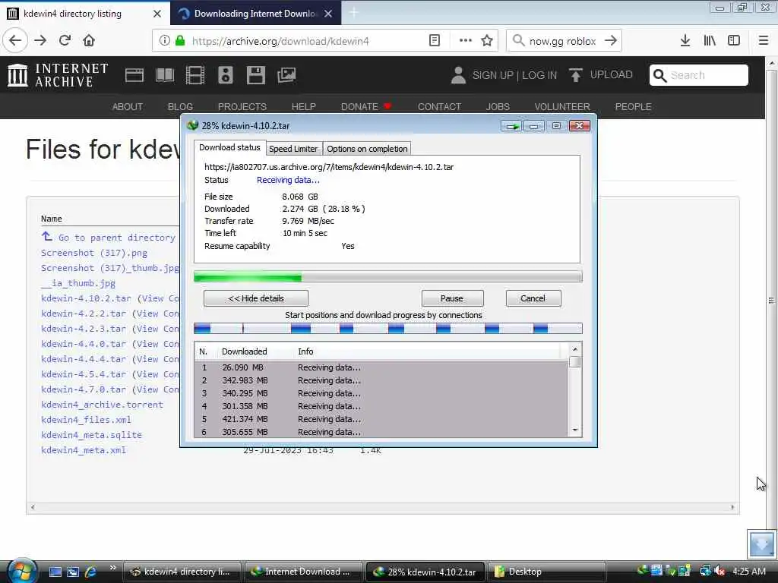Click the Windows Start orb

coord(21,571)
